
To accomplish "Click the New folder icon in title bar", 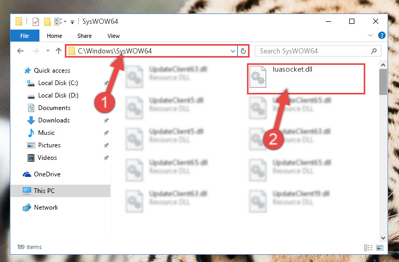I will pyautogui.click(x=47, y=22).
